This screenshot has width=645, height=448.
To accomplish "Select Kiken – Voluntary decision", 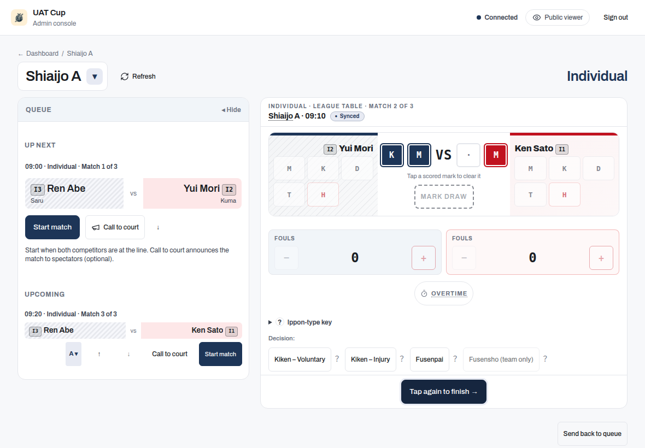I will click(300, 359).
